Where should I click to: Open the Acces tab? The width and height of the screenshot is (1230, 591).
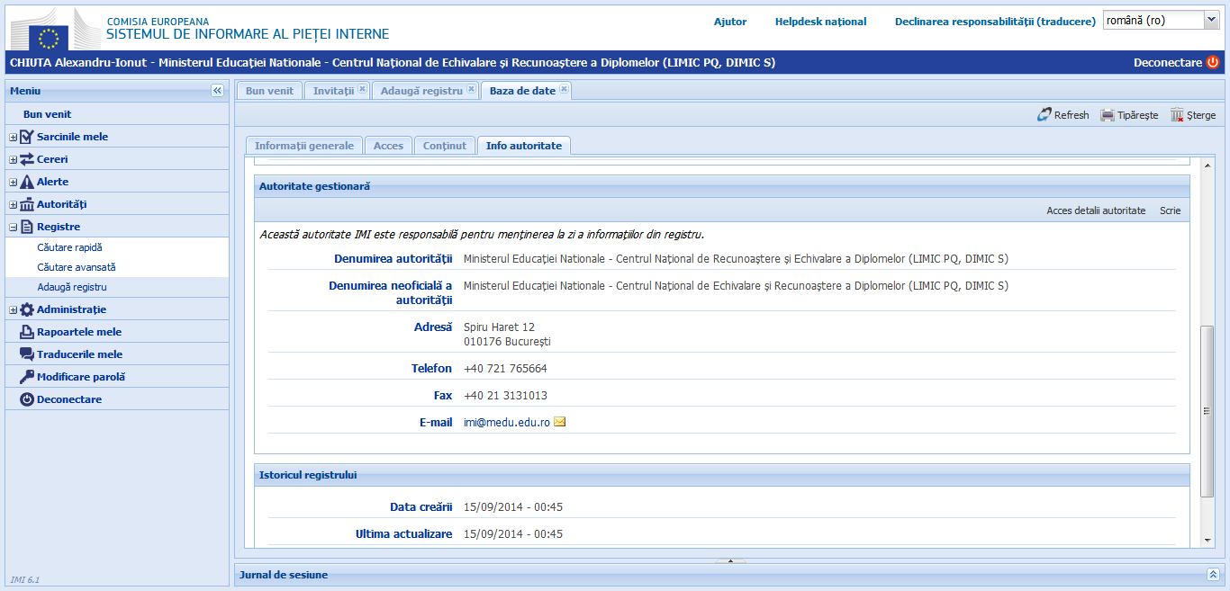click(388, 144)
